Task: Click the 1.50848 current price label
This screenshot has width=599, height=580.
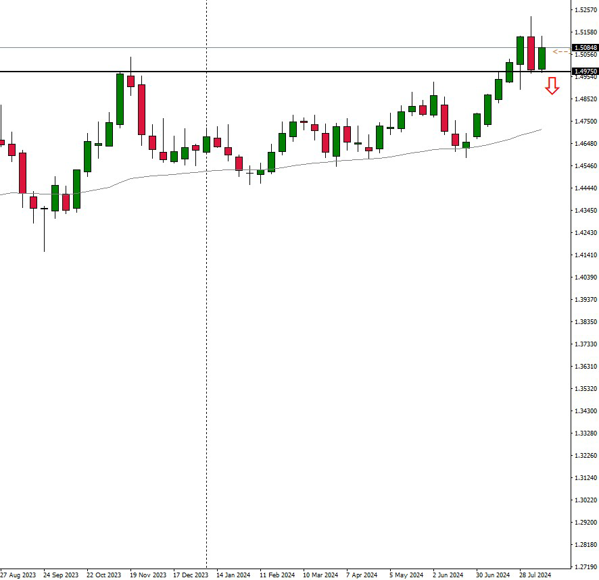Action: pyautogui.click(x=584, y=48)
